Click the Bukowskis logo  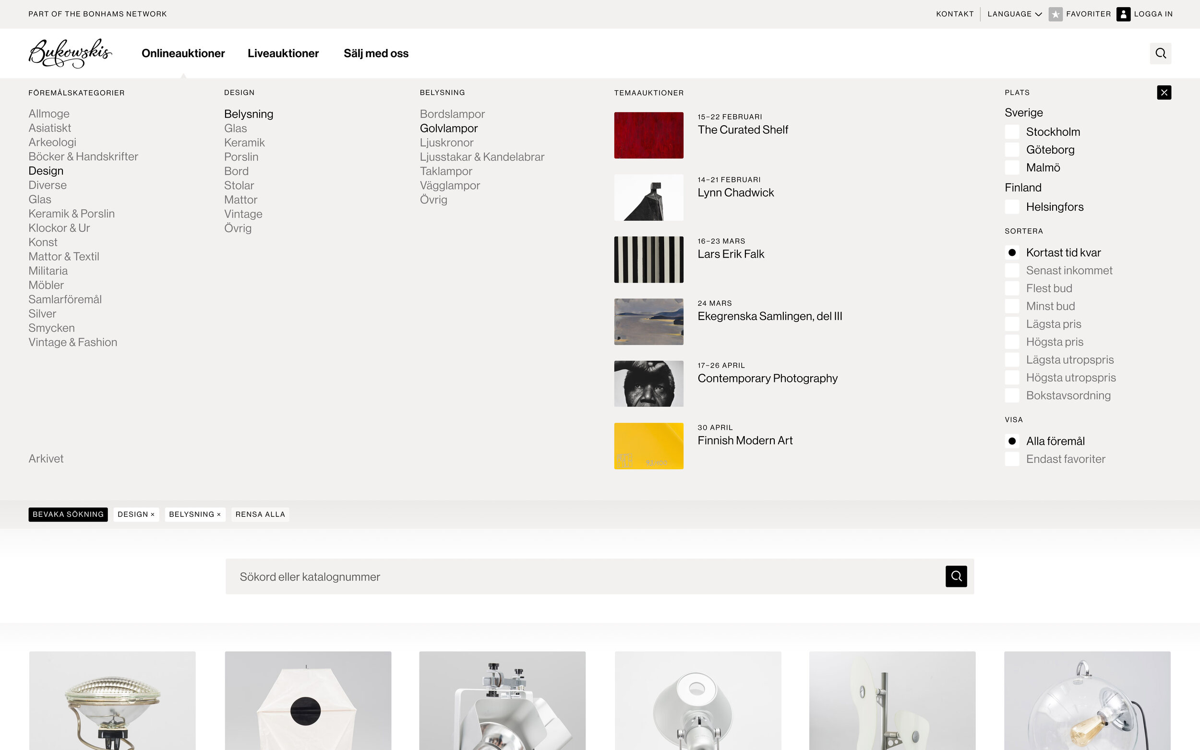(70, 53)
